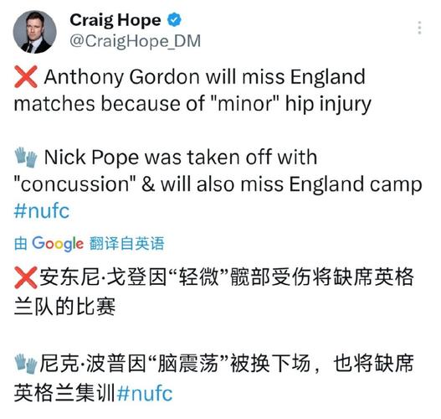Click the Chinese text 英格兰集训
Image resolution: width=441 pixels, height=419 pixels.
[65, 393]
